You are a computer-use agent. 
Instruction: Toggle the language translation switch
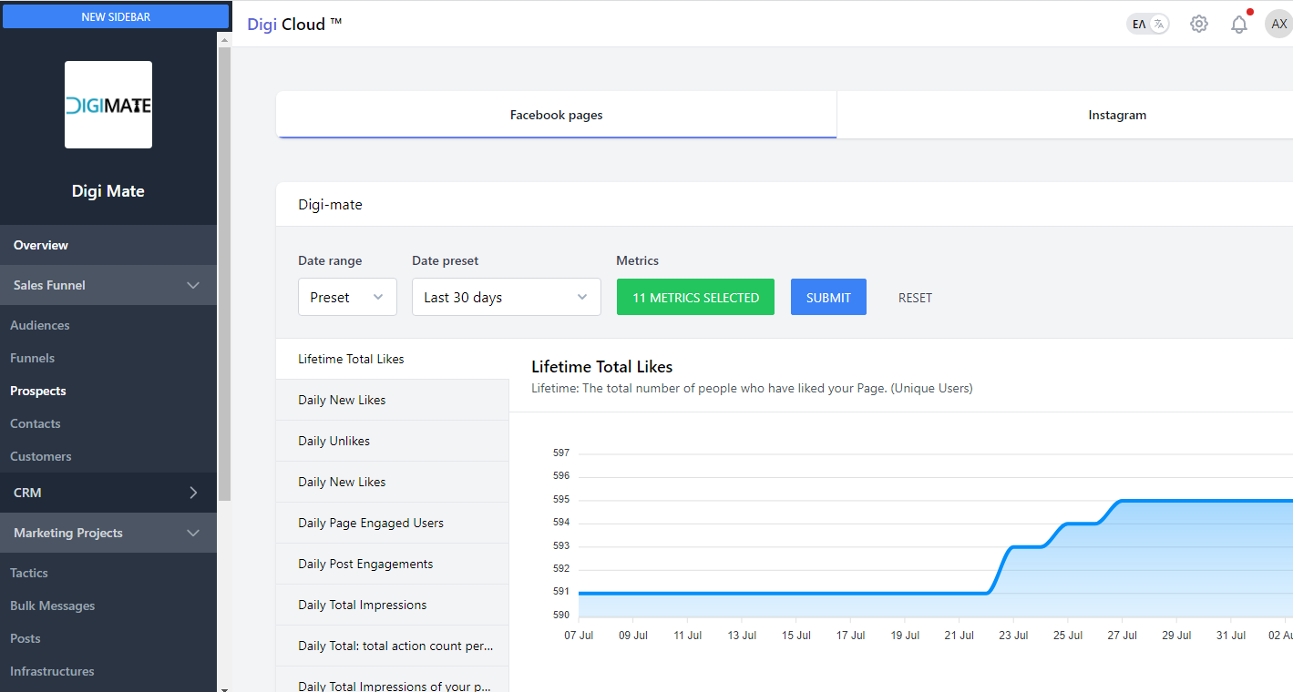tap(1147, 25)
